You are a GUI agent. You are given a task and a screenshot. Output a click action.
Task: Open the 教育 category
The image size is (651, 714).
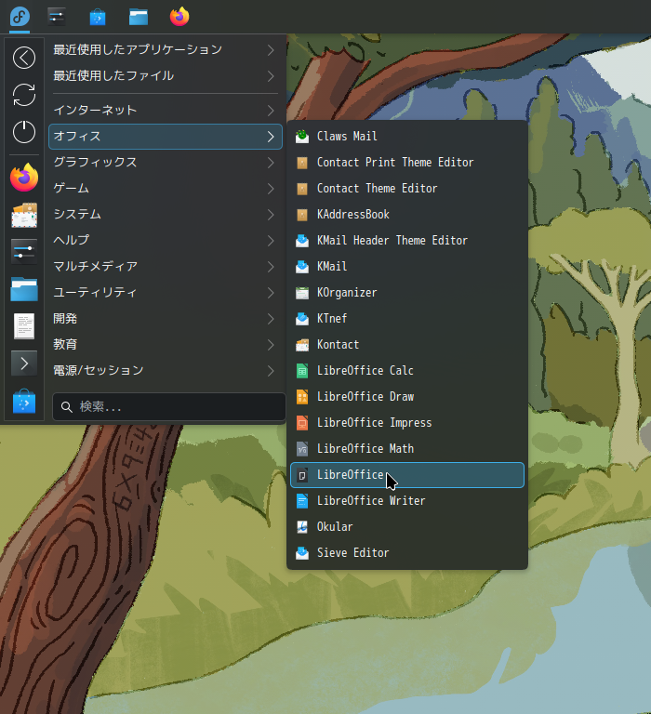166,345
